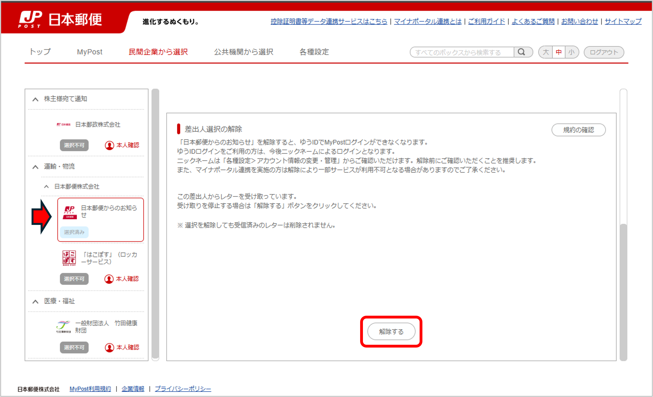This screenshot has width=653, height=397.
Task: Click the はこぽす locker service logo
Action: pos(69,258)
